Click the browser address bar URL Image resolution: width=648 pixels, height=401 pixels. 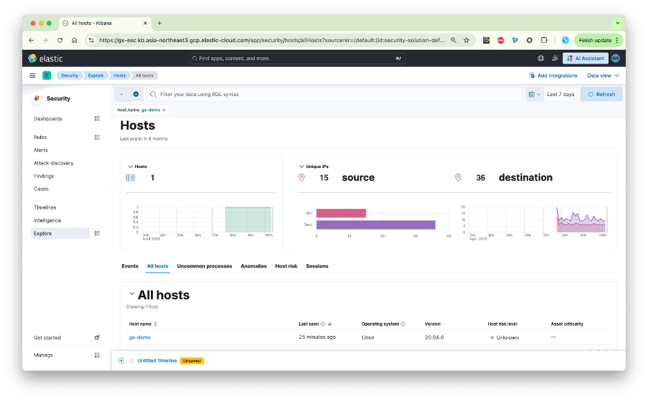271,40
